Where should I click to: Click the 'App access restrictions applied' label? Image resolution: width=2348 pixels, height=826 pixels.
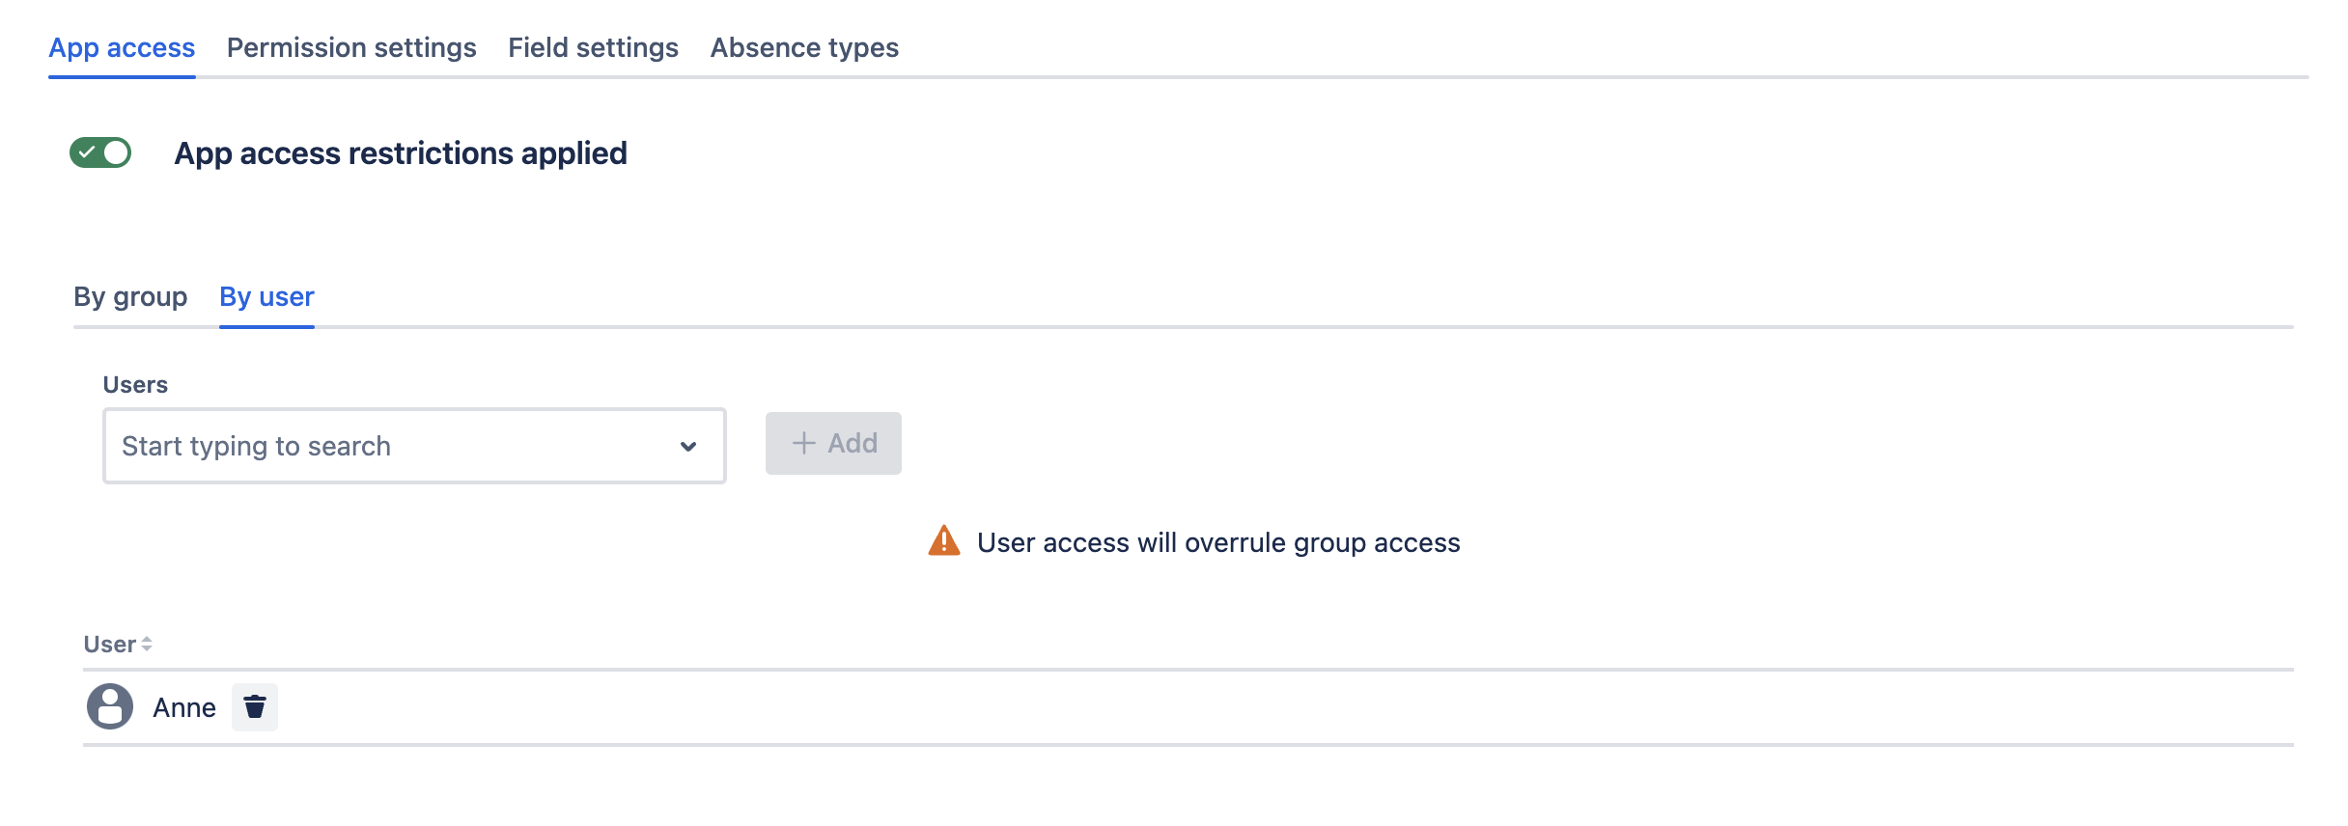point(400,153)
